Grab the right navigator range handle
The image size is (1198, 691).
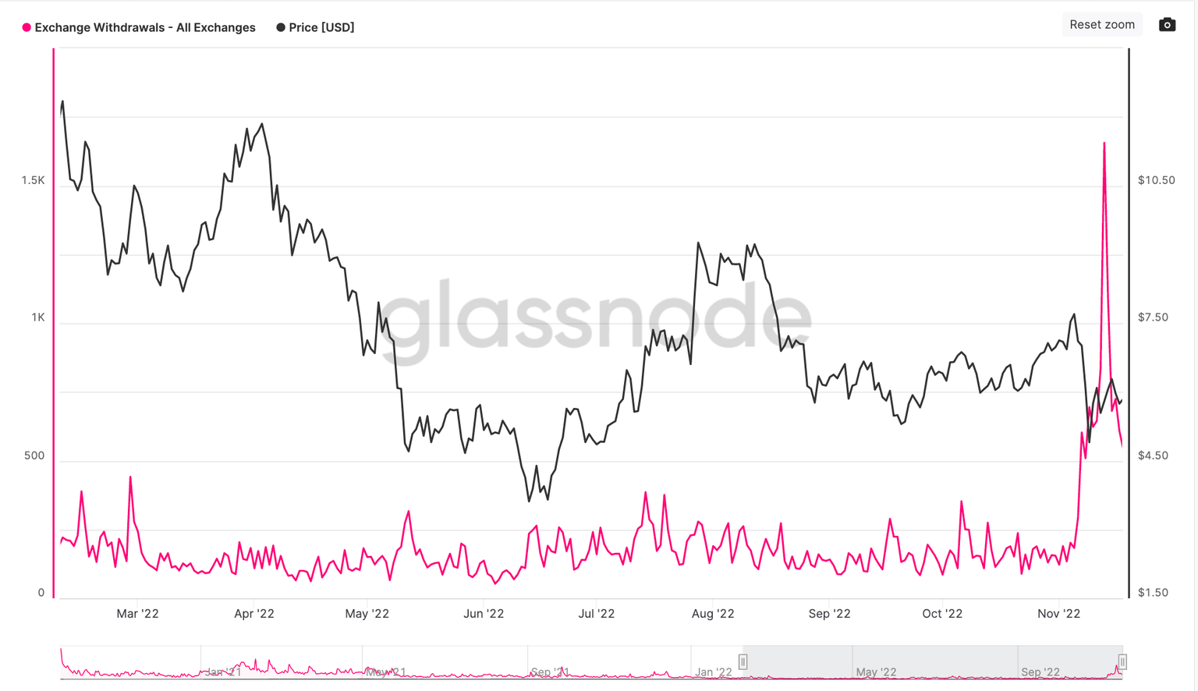1122,661
